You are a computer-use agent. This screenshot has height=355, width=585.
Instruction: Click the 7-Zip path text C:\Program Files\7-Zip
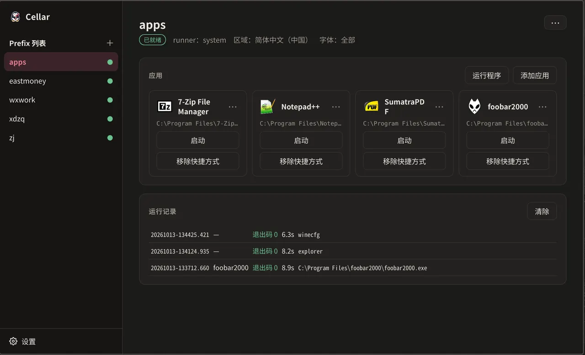197,123
